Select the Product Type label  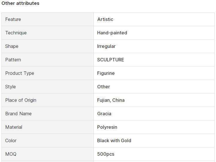coord(20,73)
